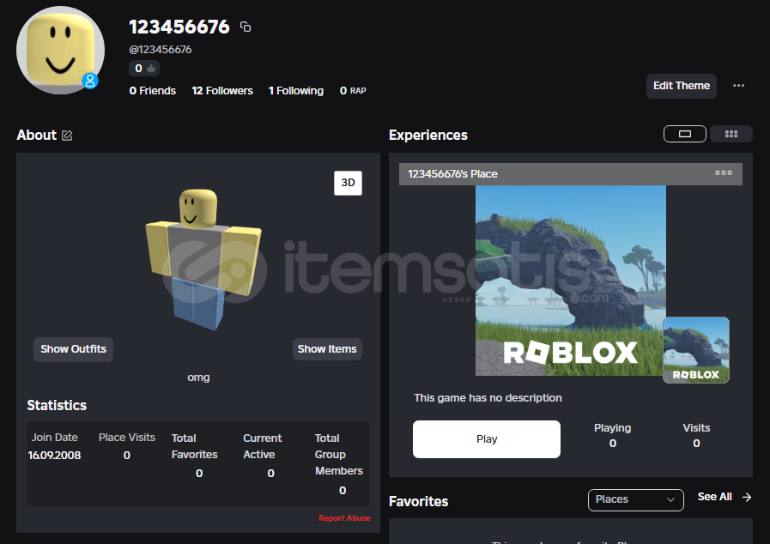The height and width of the screenshot is (544, 770).
Task: Click the join date 16.09.2008
Action: click(x=54, y=455)
